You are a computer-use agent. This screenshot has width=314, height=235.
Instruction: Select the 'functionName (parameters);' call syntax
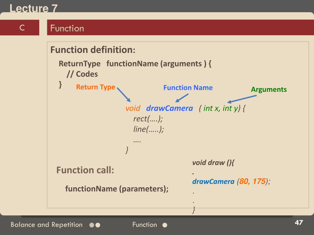[x=117, y=189]
